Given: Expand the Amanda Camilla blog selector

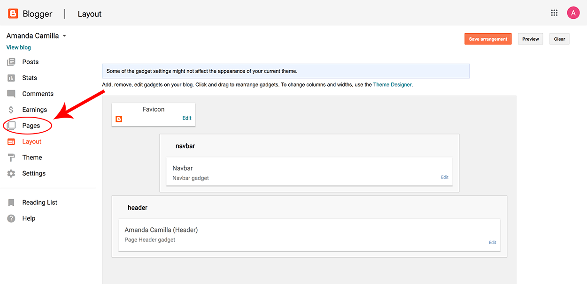Looking at the screenshot, I should [x=64, y=35].
